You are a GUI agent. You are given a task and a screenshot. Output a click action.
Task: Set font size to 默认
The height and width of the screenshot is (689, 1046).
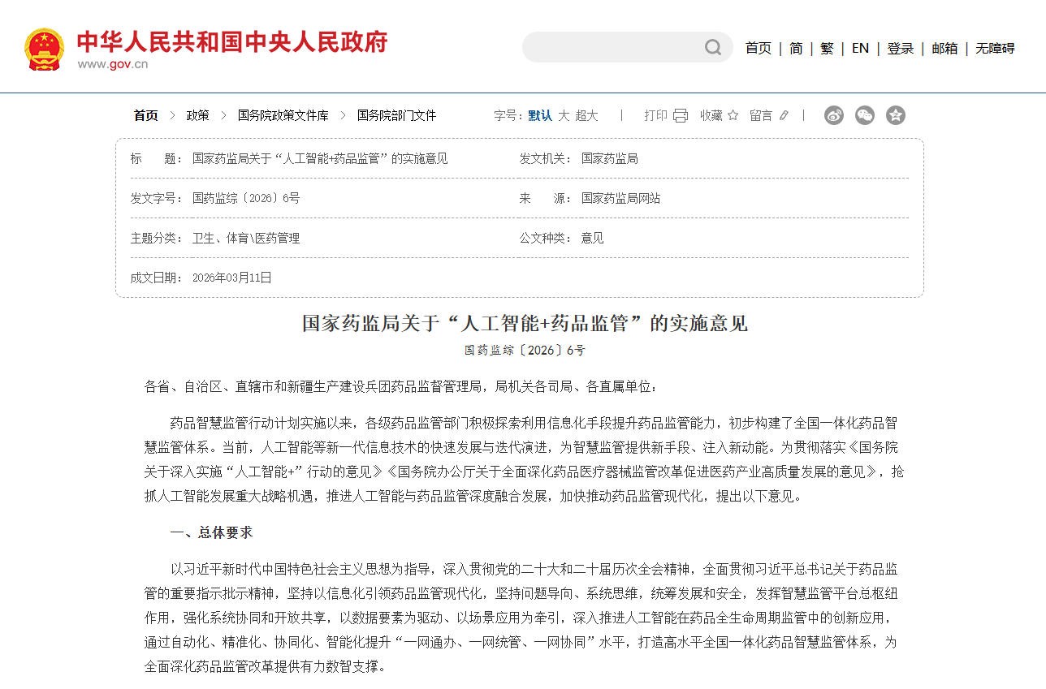coord(540,115)
